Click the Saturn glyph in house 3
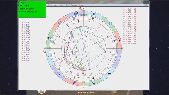169x95 pixels. pos(71,72)
